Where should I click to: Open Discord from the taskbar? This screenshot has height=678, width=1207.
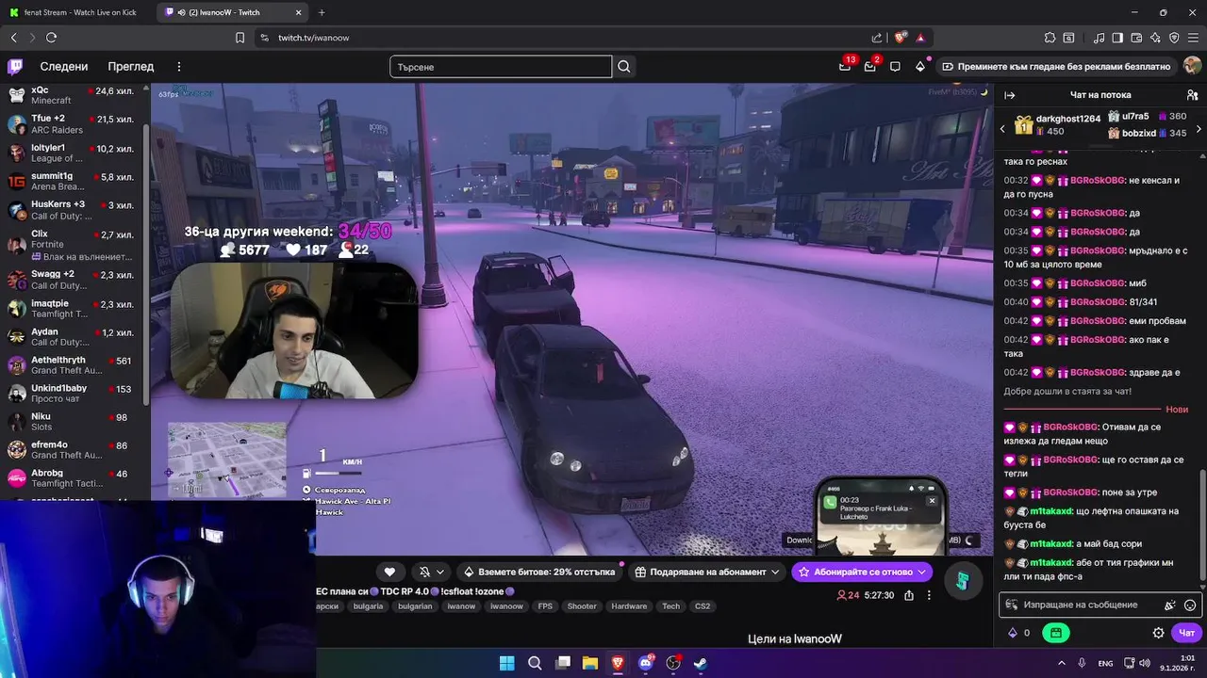coord(646,663)
